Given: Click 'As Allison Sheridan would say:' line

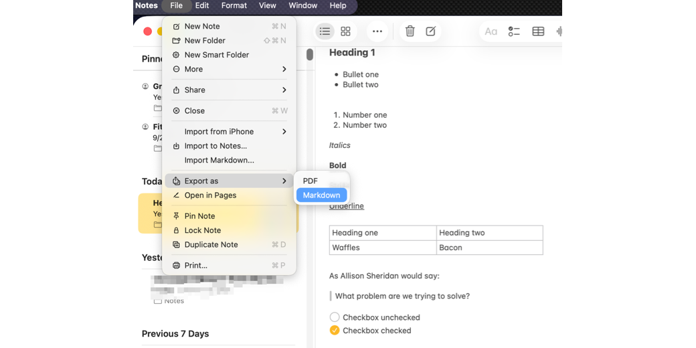Looking at the screenshot, I should tap(384, 276).
